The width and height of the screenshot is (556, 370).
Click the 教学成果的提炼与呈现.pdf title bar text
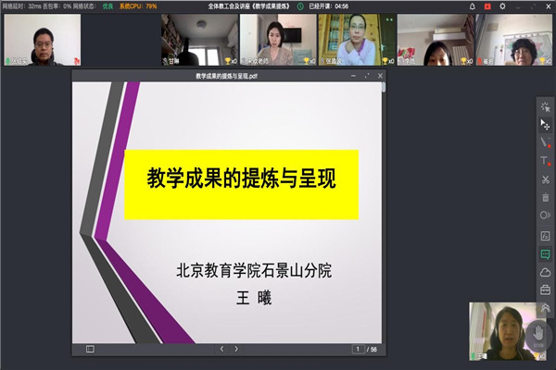click(227, 76)
